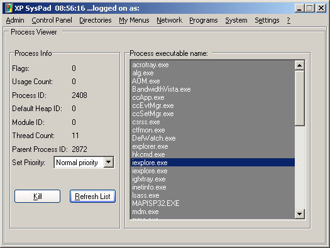Select inetinfo.exe process
330x248 pixels.
pyautogui.click(x=212, y=187)
